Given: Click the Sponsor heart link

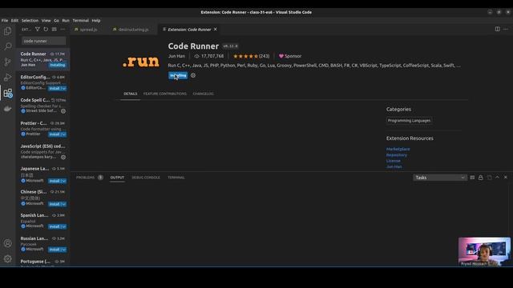Looking at the screenshot, I should tap(290, 56).
